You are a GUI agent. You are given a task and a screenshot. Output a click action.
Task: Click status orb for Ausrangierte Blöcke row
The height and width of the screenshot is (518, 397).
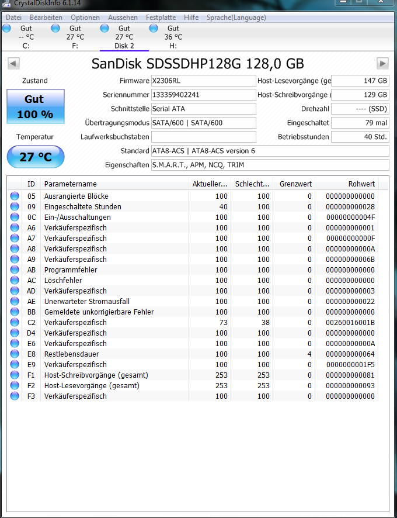click(15, 196)
